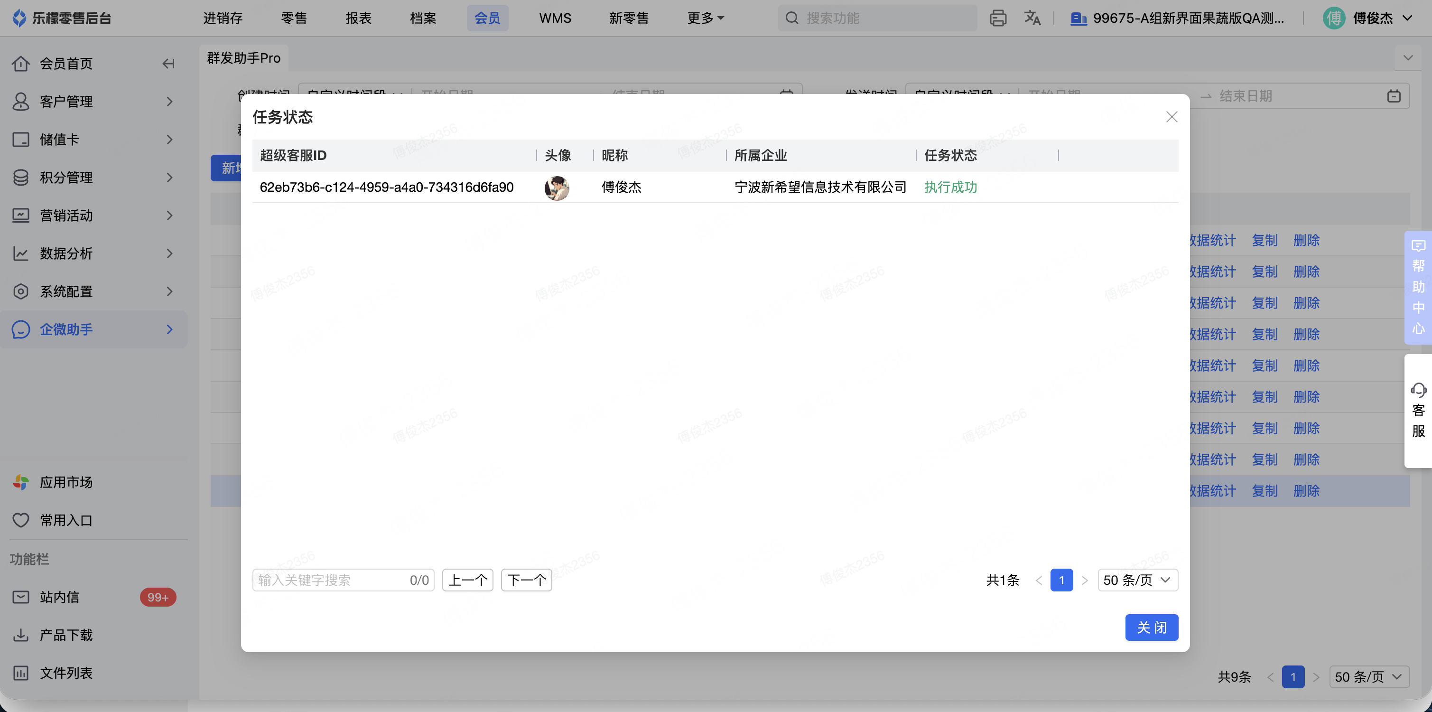Click page 1 in dialog pagination
This screenshot has width=1432, height=712.
point(1061,580)
